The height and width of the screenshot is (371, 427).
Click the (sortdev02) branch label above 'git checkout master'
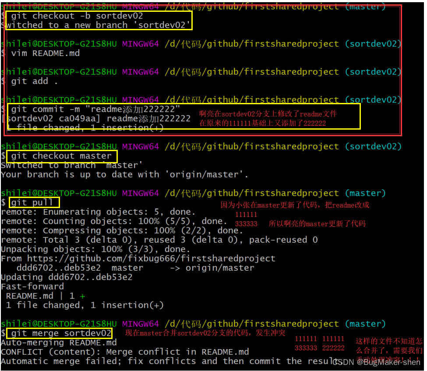coord(373,146)
